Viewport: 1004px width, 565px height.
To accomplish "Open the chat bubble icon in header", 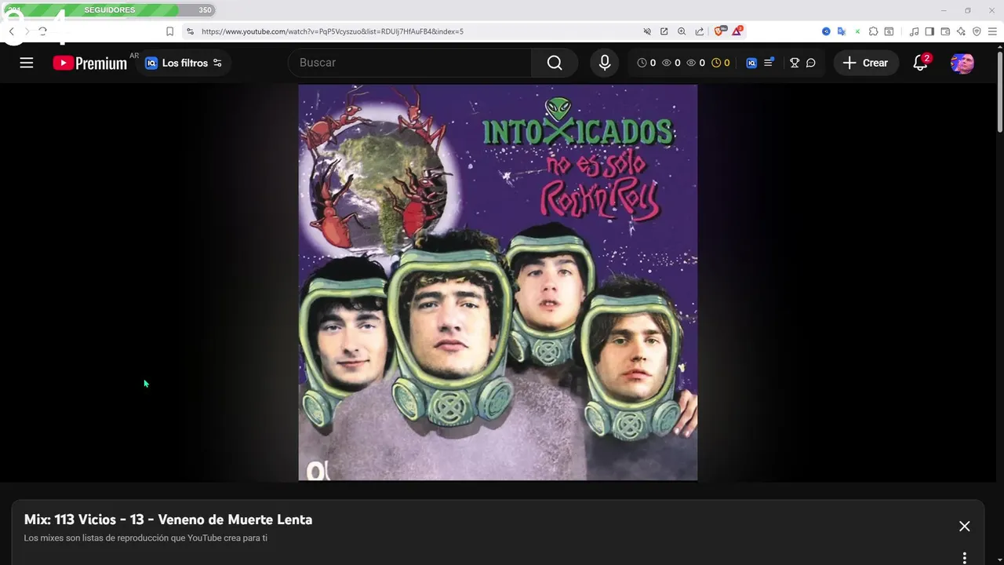I will [811, 63].
